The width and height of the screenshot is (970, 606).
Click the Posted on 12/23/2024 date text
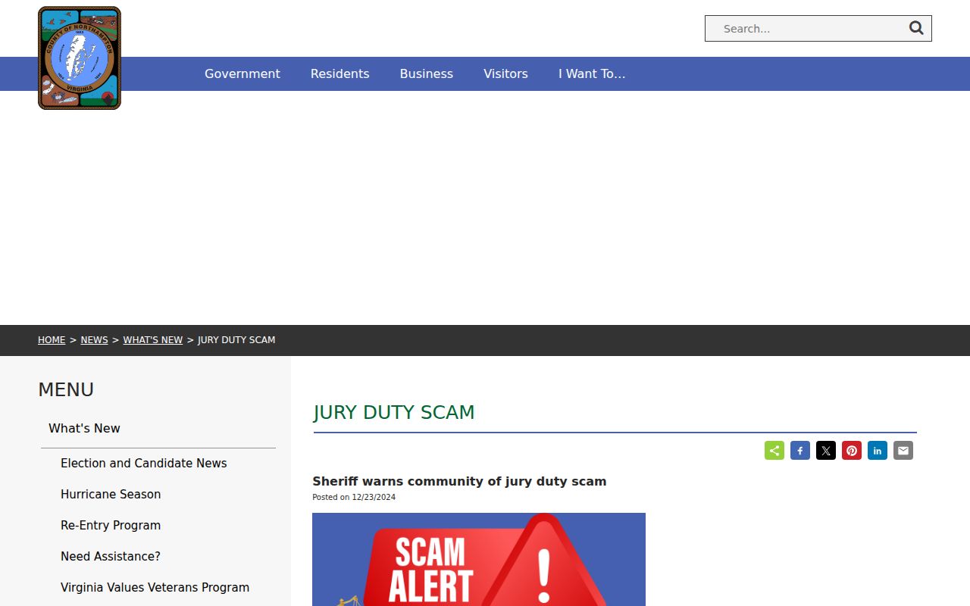[x=354, y=498]
